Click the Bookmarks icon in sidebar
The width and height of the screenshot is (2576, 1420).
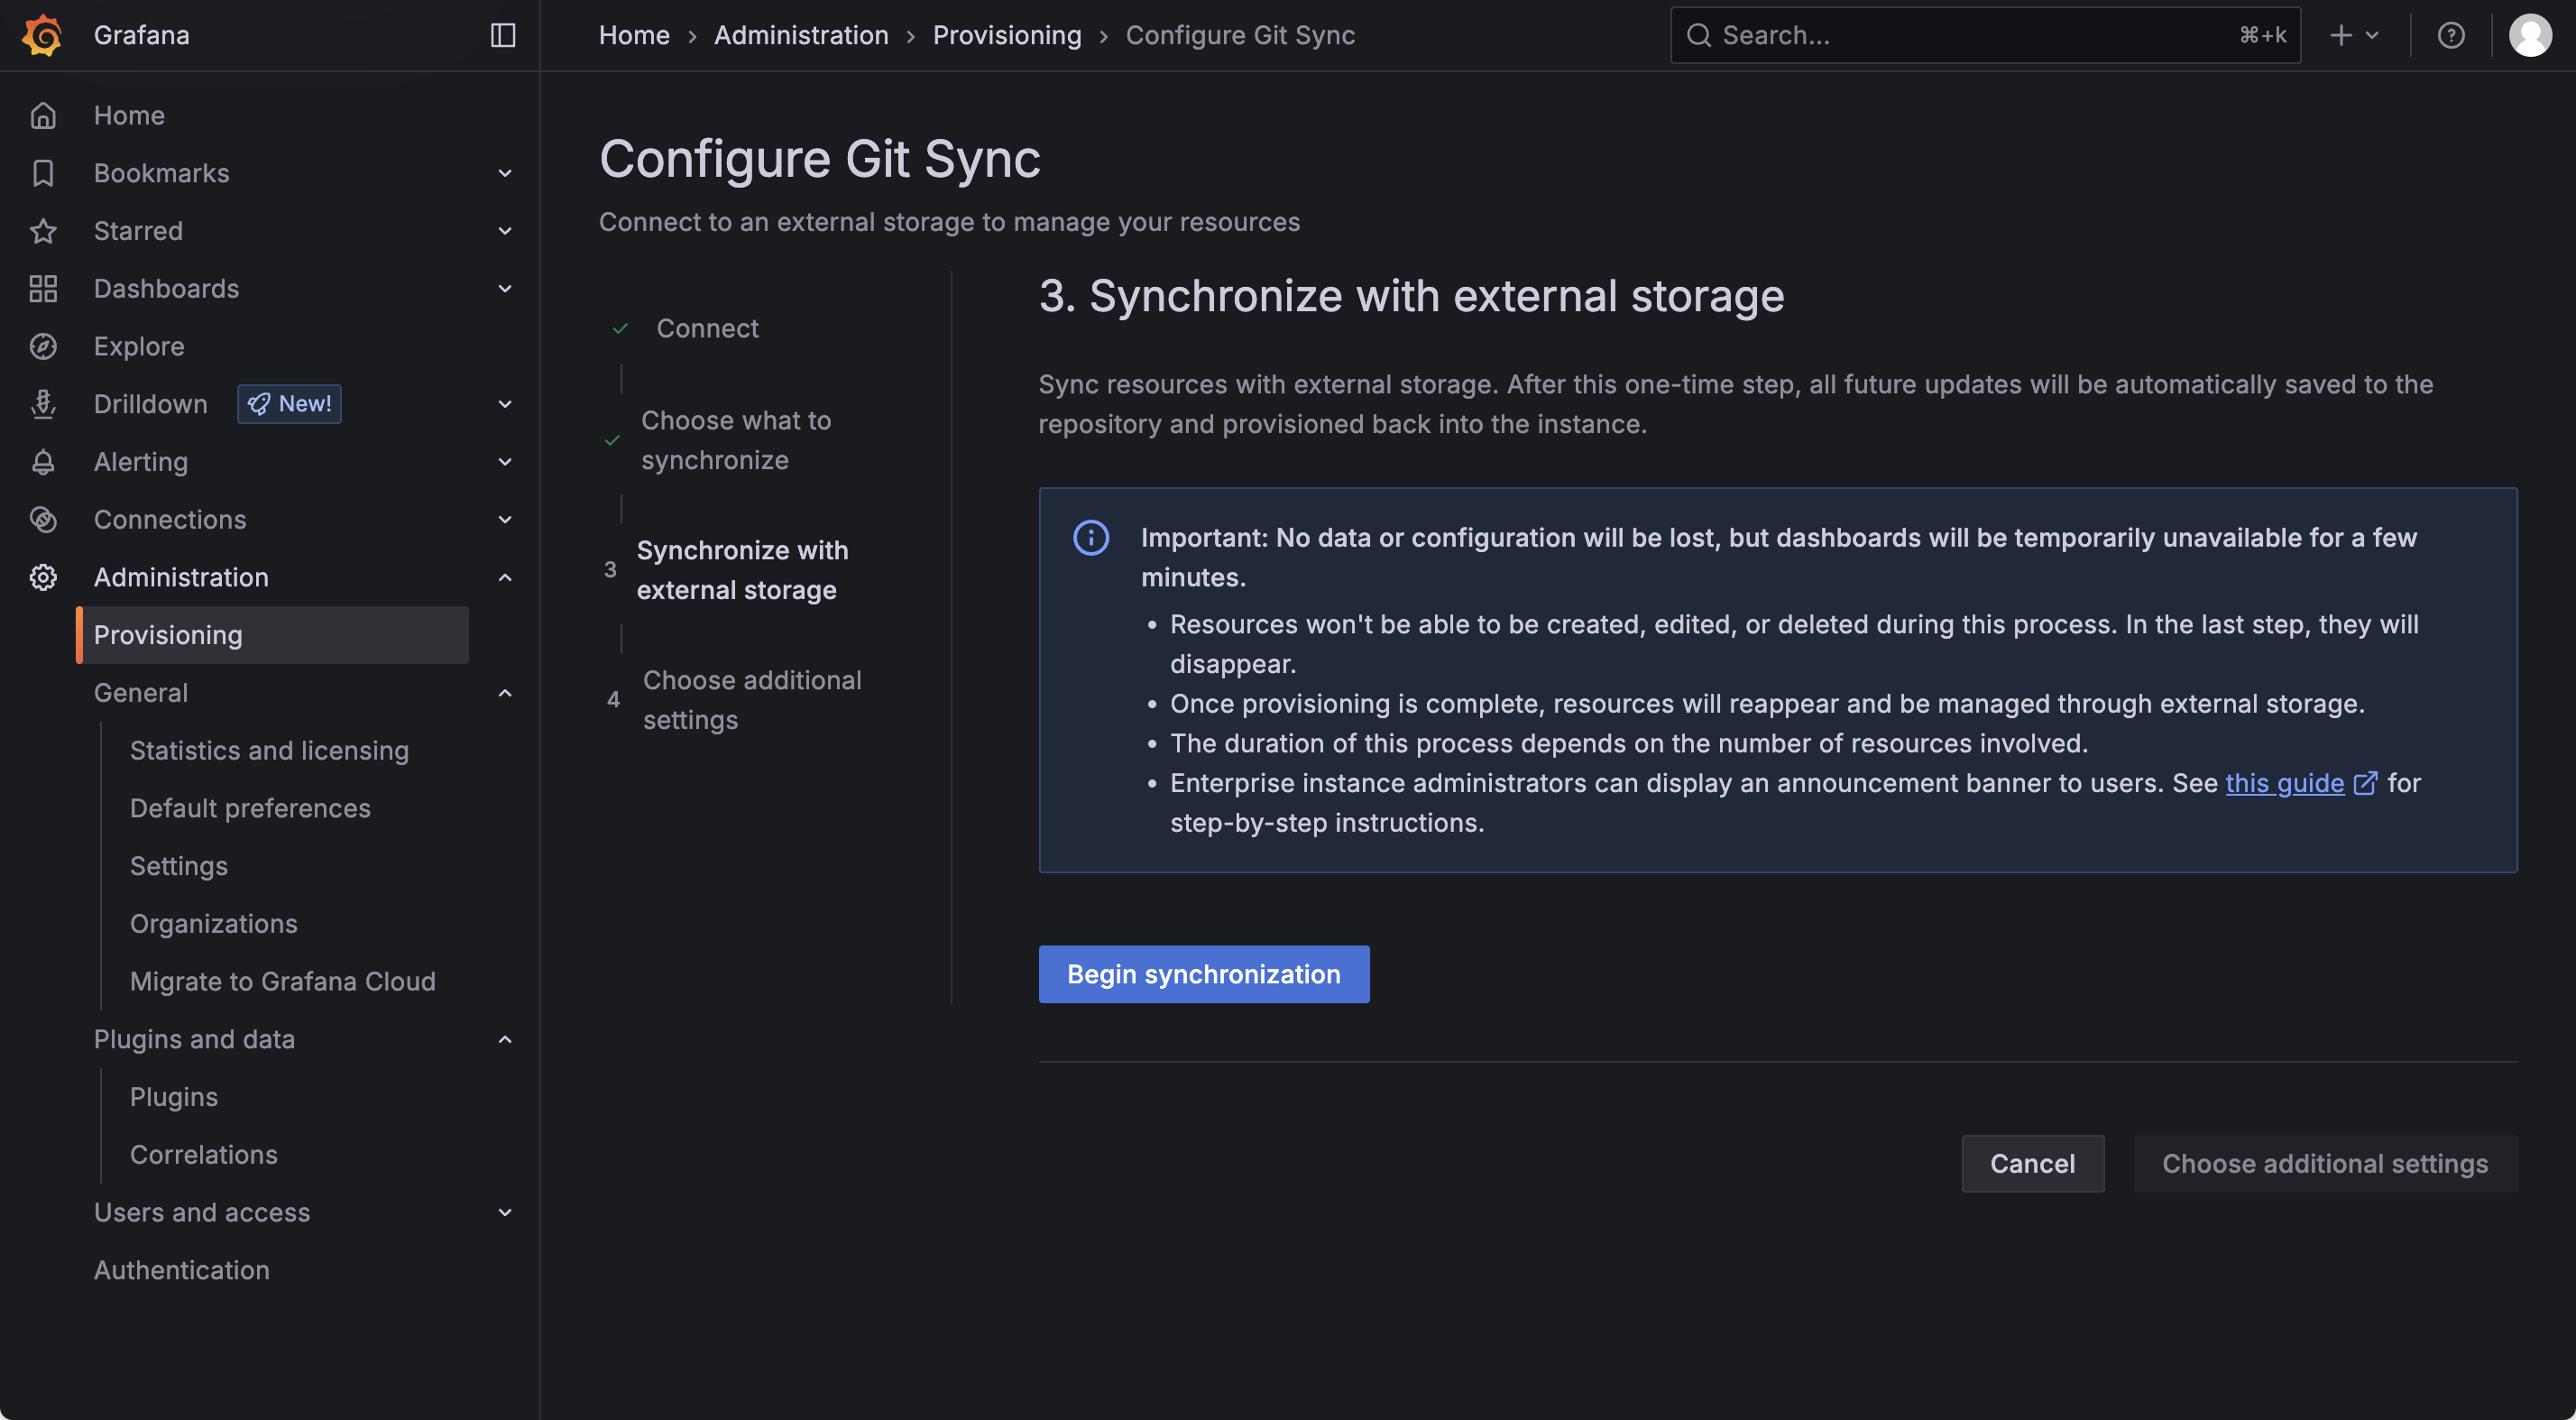pyautogui.click(x=43, y=173)
